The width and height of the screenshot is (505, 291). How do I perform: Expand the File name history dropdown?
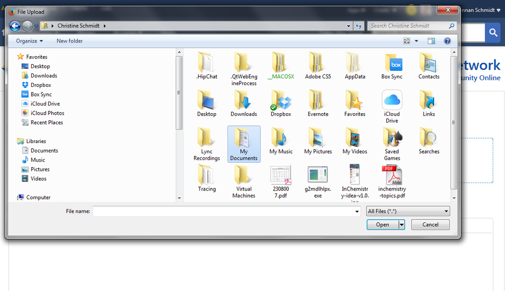358,211
